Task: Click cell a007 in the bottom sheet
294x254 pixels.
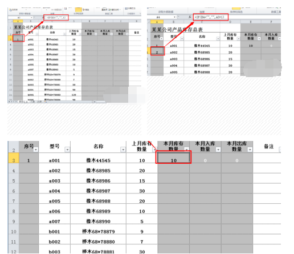Action: pyautogui.click(x=54, y=219)
